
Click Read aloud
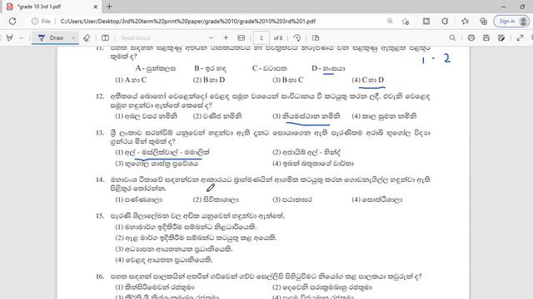coord(136,38)
